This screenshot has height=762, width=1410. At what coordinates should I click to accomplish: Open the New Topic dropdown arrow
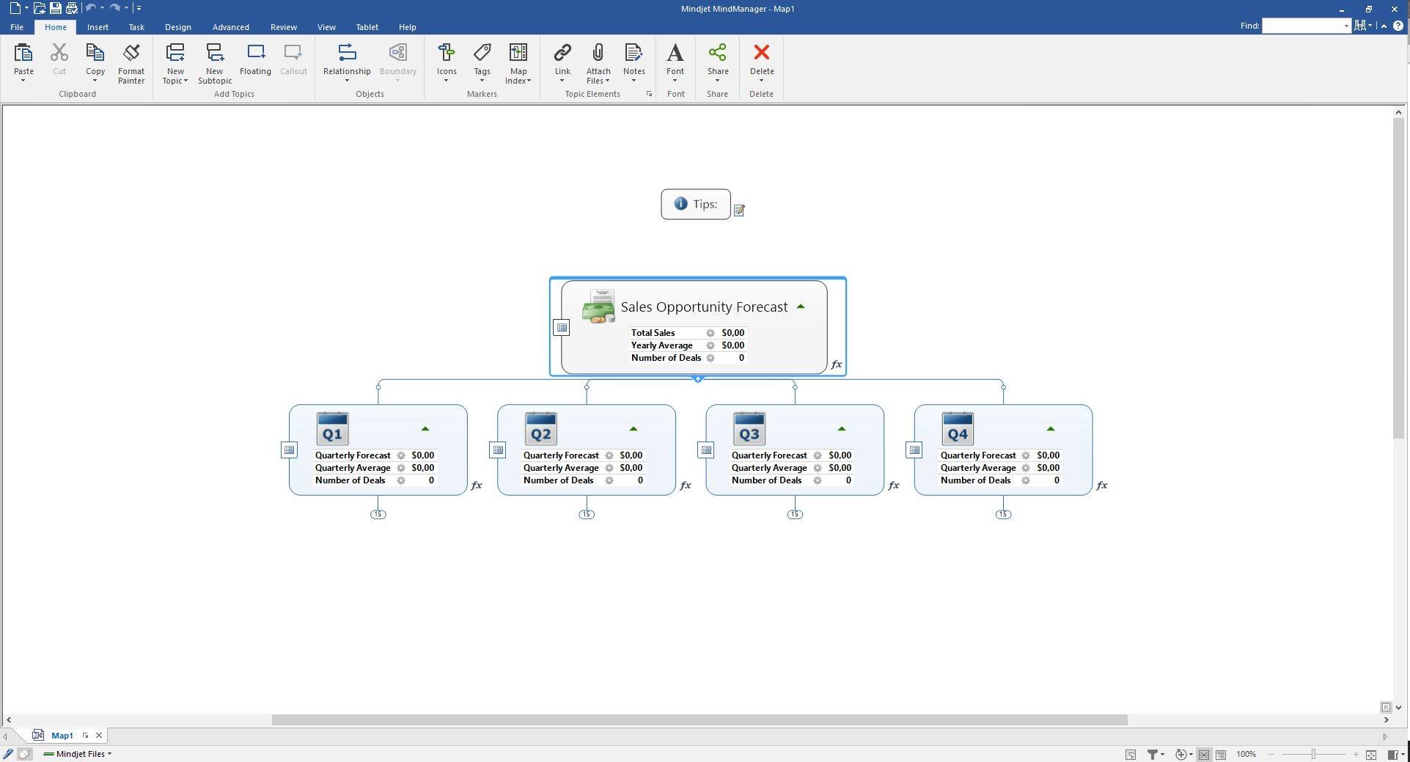pos(186,81)
